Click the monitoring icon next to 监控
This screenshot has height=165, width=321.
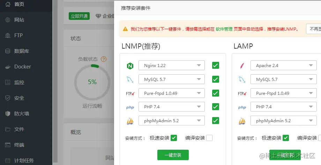pyautogui.click(x=8, y=82)
